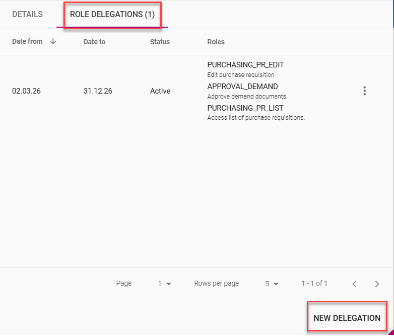Select the ROLE DELEGATIONS (1) tab
The height and width of the screenshot is (336, 394).
(x=112, y=15)
